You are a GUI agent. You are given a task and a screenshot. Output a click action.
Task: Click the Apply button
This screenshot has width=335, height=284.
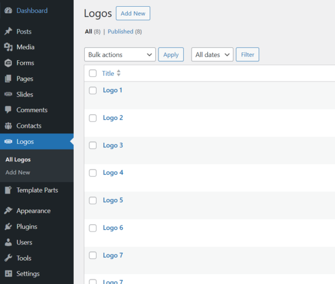[171, 55]
